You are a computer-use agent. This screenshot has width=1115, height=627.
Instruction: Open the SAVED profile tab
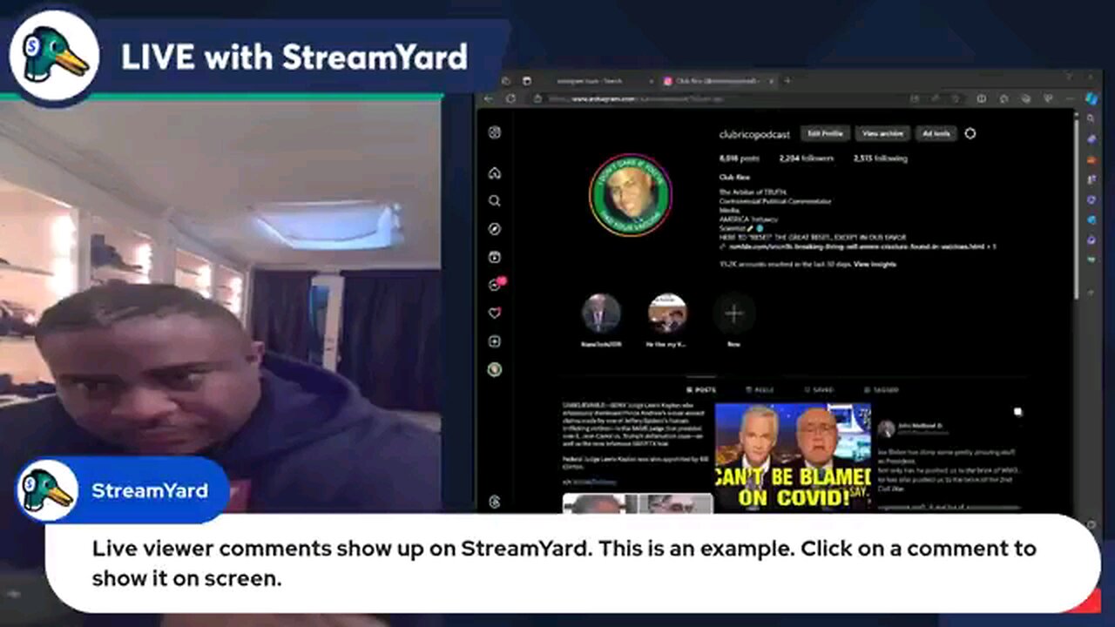pyautogui.click(x=819, y=390)
